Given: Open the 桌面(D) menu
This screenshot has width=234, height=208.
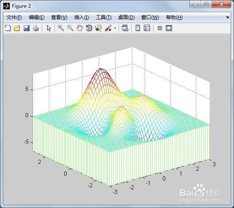Looking at the screenshot, I should pos(126,17).
